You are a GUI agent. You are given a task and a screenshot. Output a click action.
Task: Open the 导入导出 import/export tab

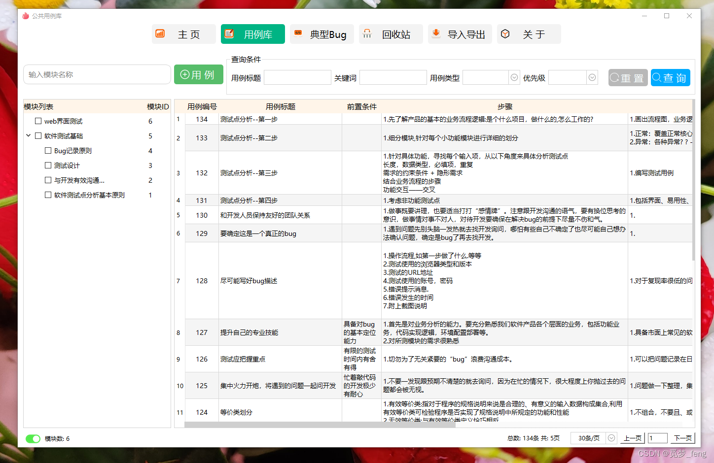click(460, 34)
